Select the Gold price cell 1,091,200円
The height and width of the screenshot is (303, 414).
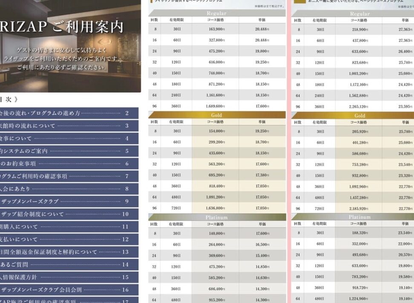click(x=216, y=197)
